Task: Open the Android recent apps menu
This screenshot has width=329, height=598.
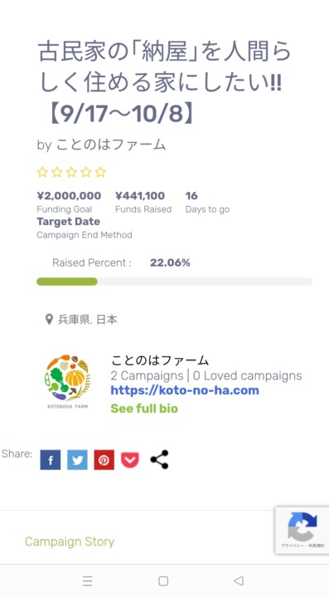Action: (88, 581)
